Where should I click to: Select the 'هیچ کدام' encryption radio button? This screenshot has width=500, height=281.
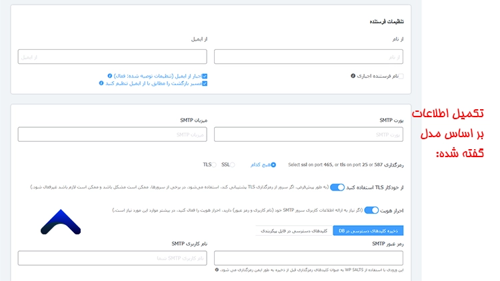[x=273, y=164]
